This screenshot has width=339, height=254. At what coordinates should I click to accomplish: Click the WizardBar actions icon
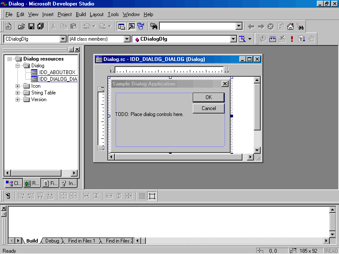[242, 39]
